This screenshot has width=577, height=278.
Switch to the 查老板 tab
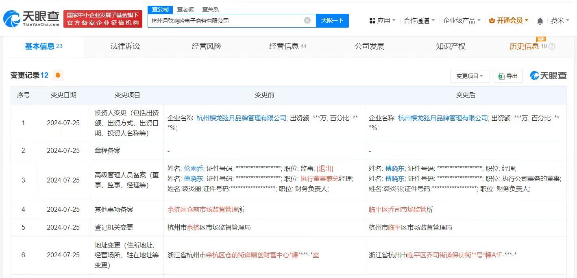[x=185, y=9]
